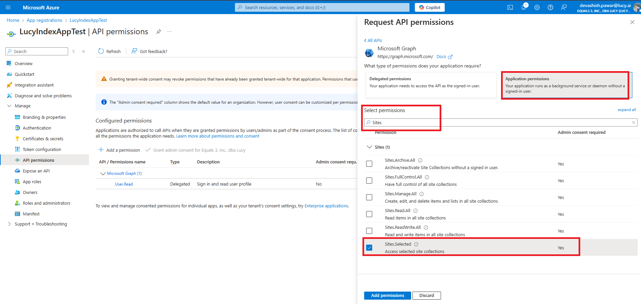Click the Sites permission search field
The width and height of the screenshot is (641, 304).
[500, 122]
